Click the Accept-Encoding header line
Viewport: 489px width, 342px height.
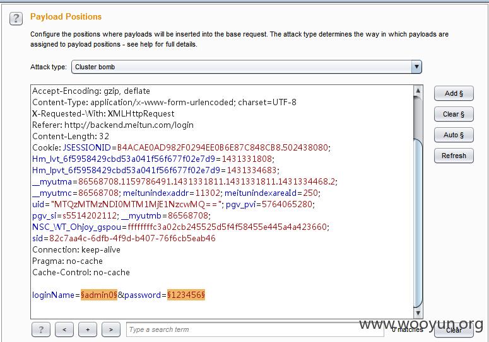91,91
